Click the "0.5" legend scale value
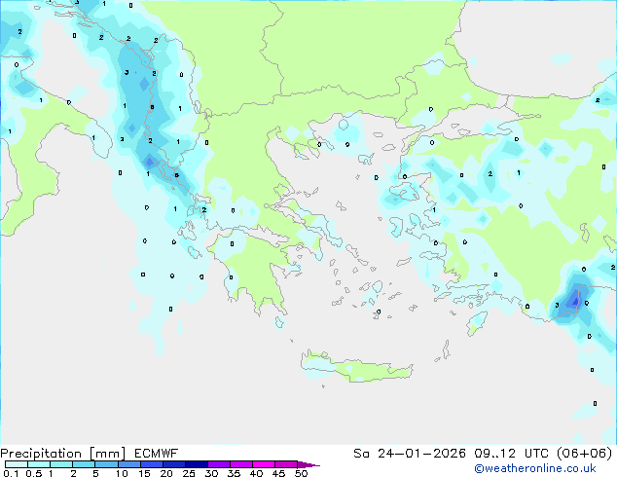This screenshot has width=617, height=477. [x=34, y=473]
